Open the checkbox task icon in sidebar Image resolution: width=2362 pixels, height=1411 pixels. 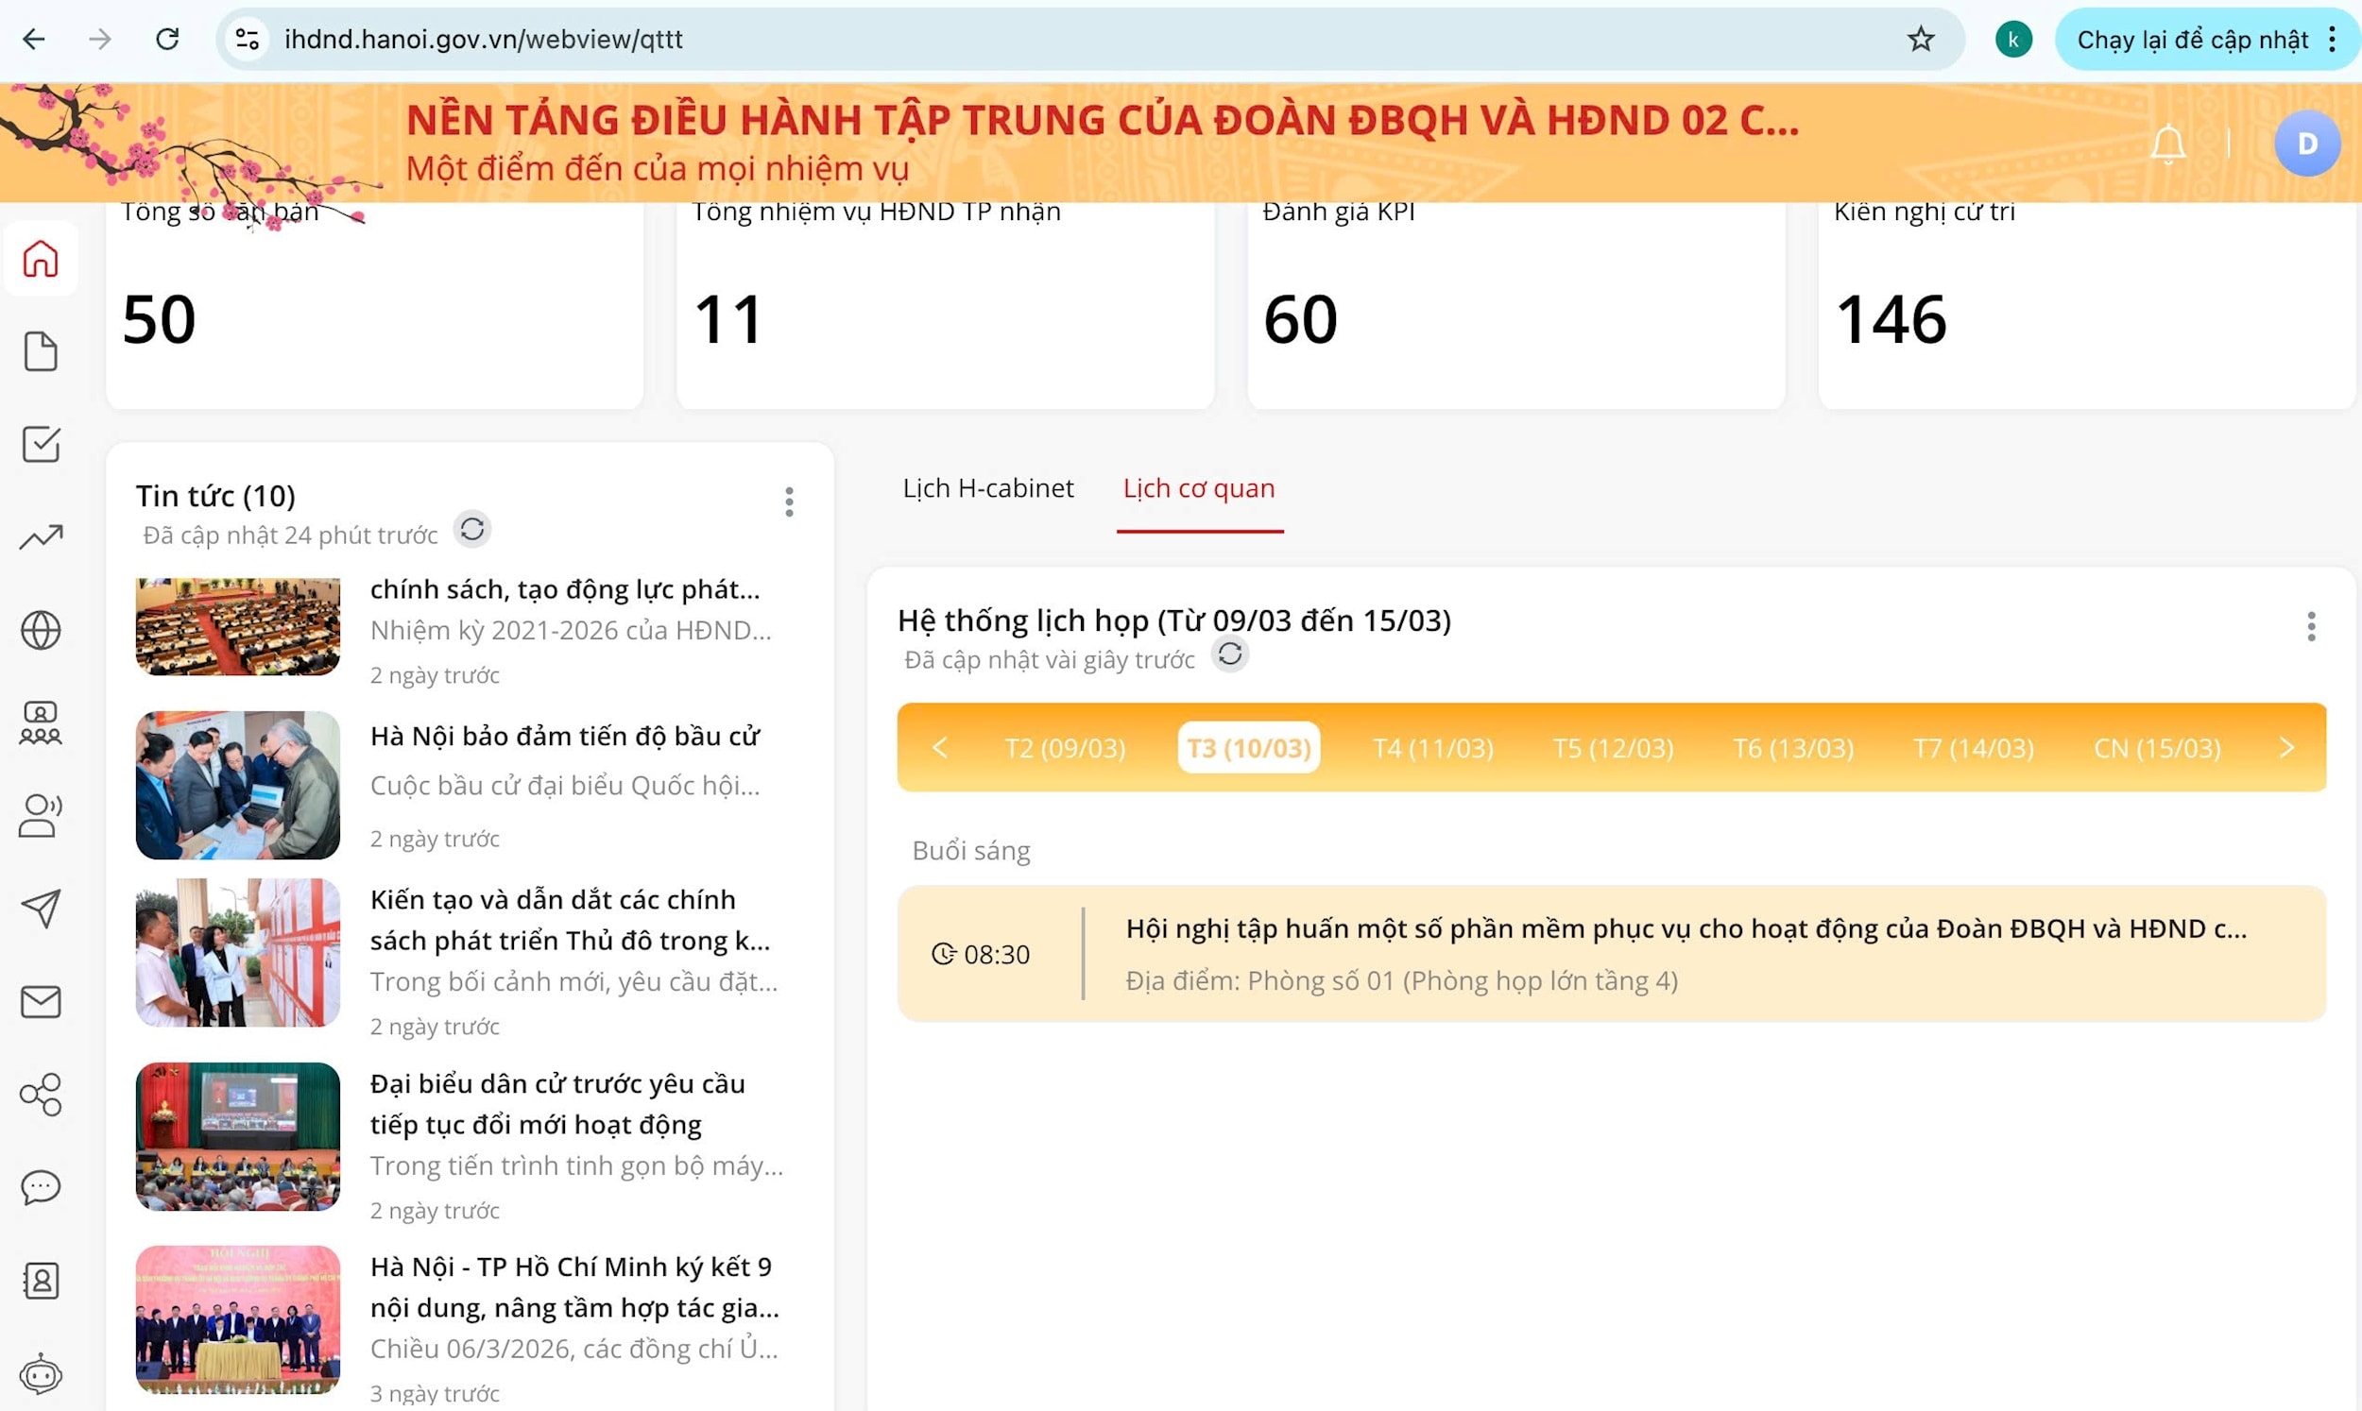(x=41, y=444)
